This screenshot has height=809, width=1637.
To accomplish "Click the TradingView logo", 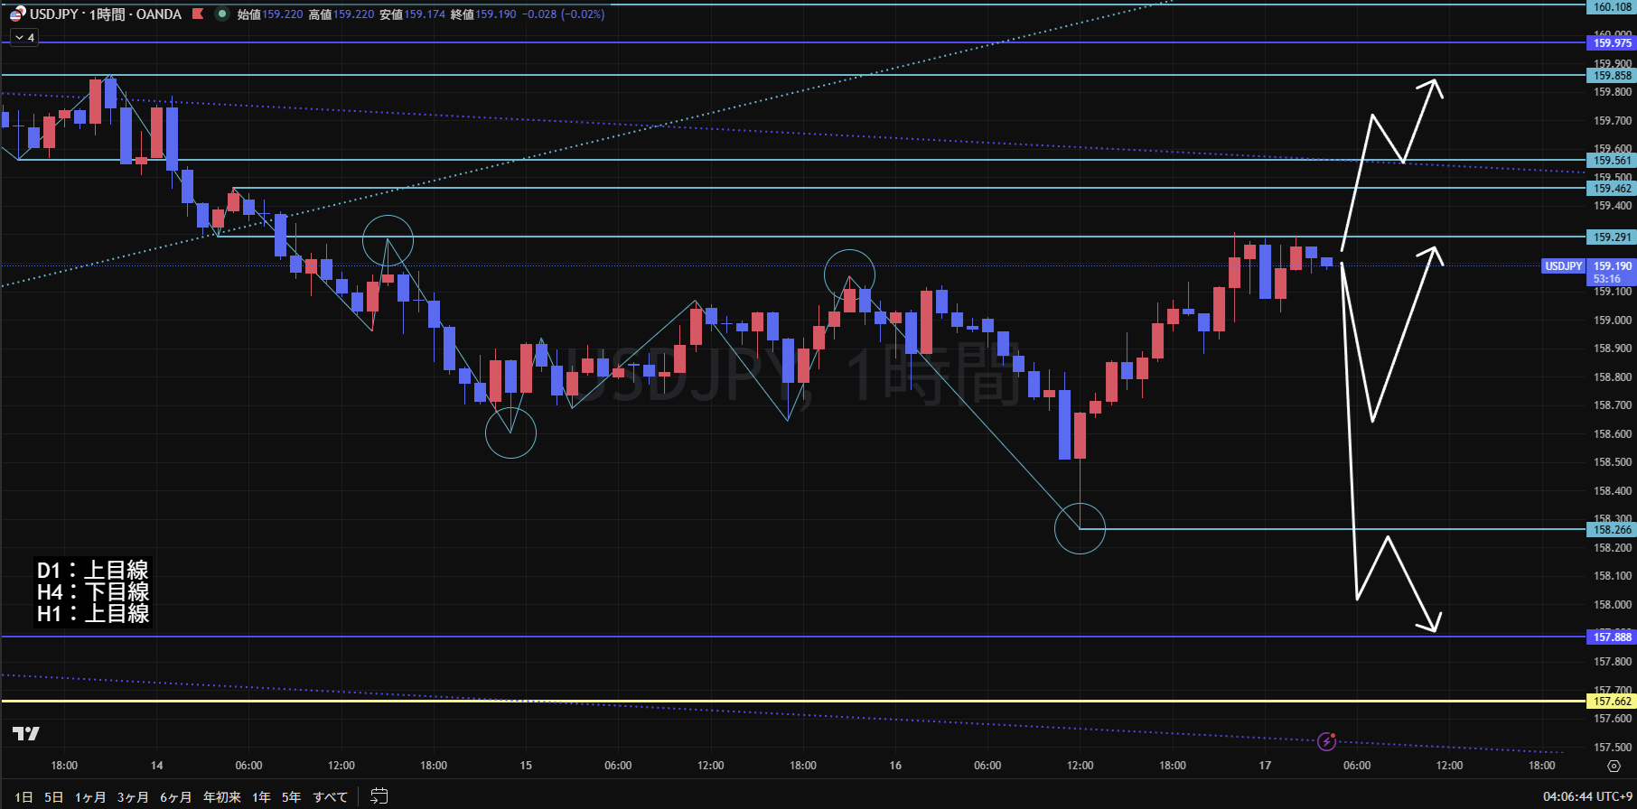I will [x=26, y=733].
